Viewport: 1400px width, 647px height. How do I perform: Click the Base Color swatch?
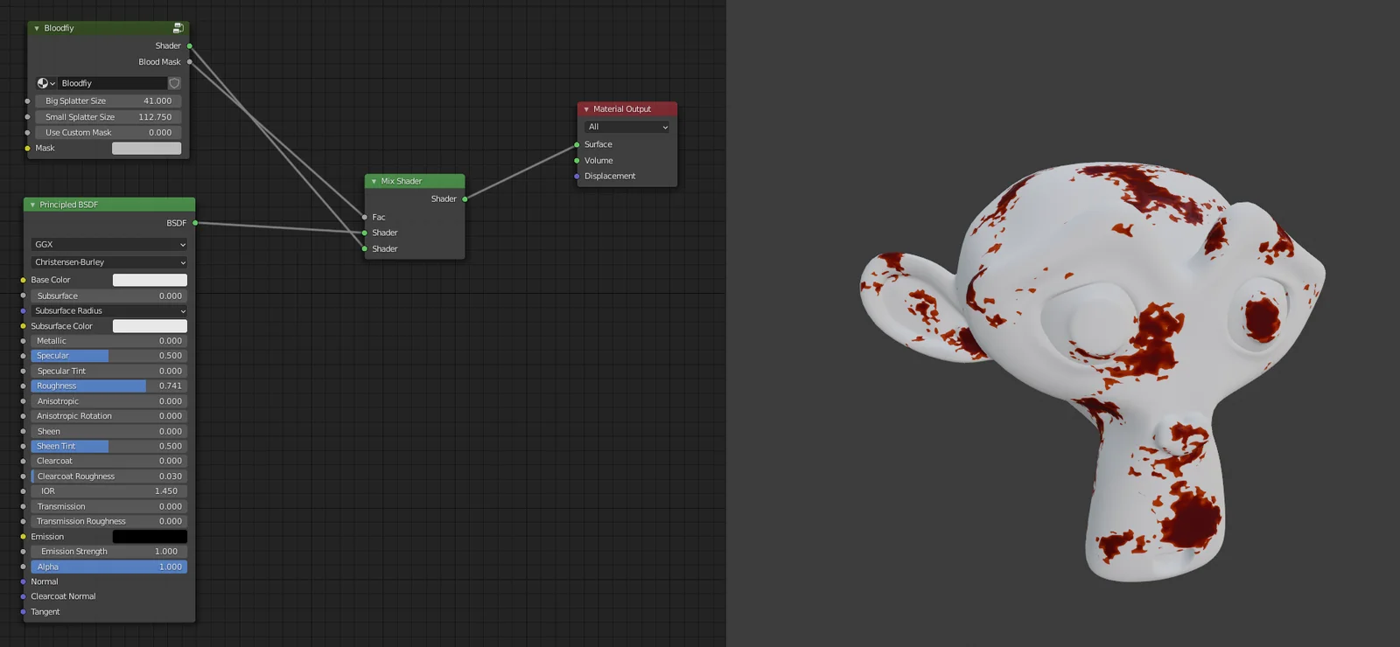click(150, 280)
